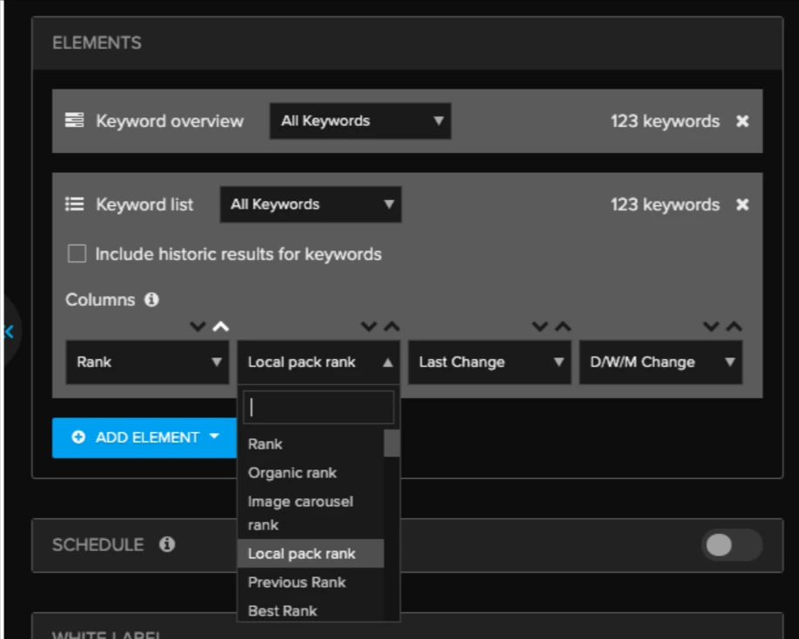Expand the Add Element dropdown arrow
The height and width of the screenshot is (639, 799).
point(215,437)
